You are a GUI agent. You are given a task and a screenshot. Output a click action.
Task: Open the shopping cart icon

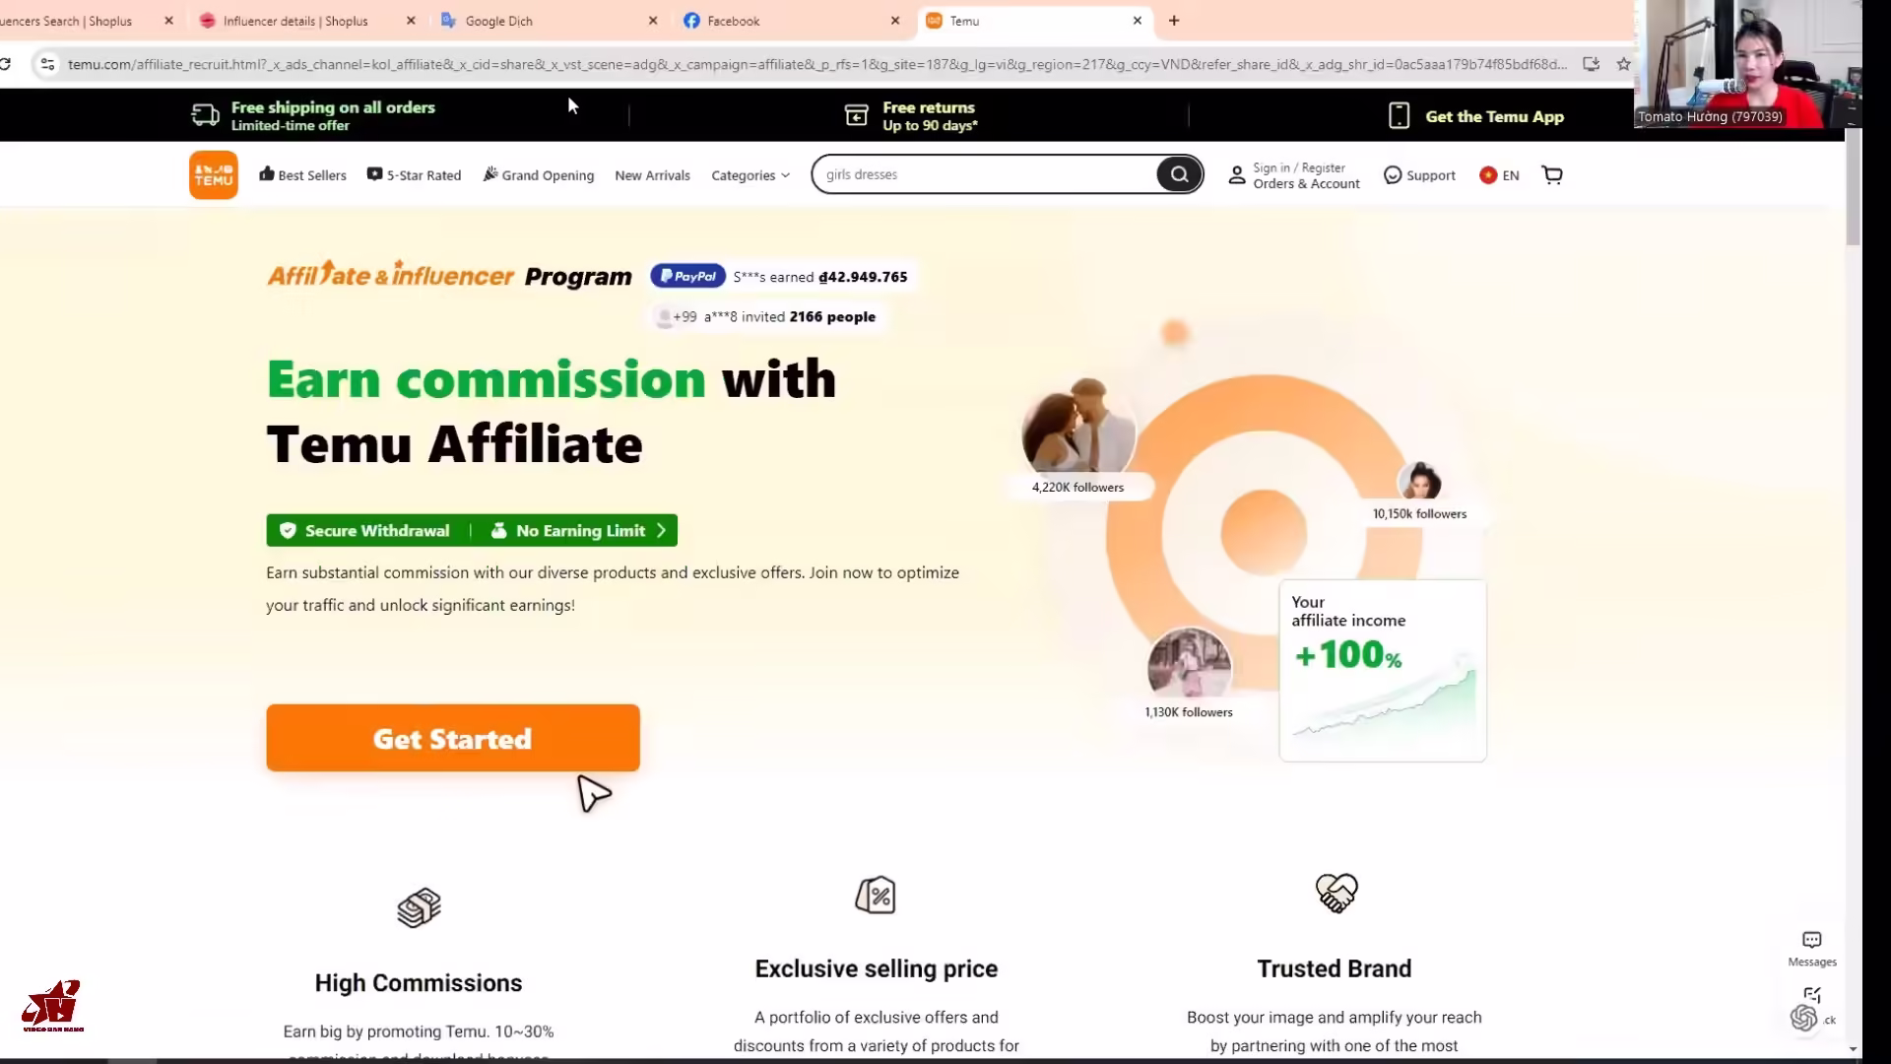[x=1552, y=175]
